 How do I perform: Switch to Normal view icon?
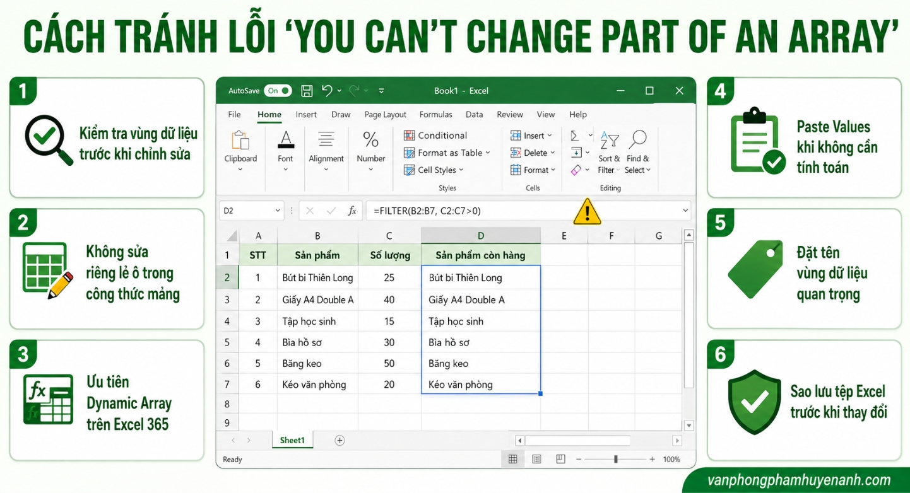click(513, 459)
